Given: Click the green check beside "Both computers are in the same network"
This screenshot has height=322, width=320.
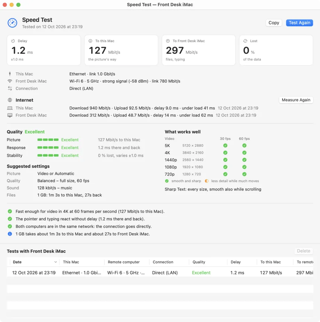Looking at the screenshot, I should 10,226.
